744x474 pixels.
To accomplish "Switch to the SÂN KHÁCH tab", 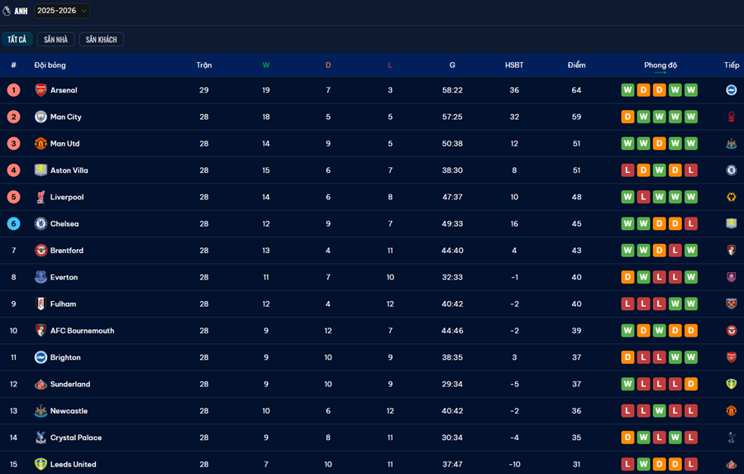I will (101, 40).
